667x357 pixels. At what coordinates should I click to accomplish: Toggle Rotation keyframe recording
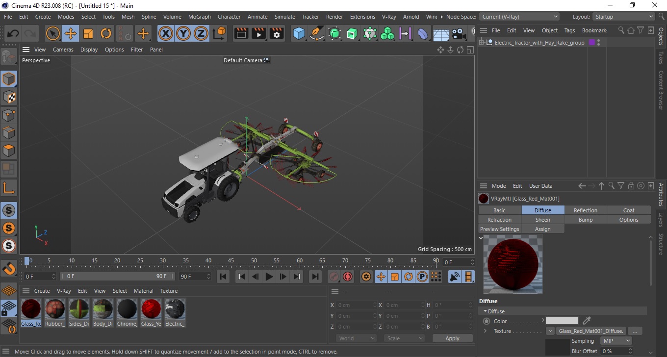click(x=408, y=277)
